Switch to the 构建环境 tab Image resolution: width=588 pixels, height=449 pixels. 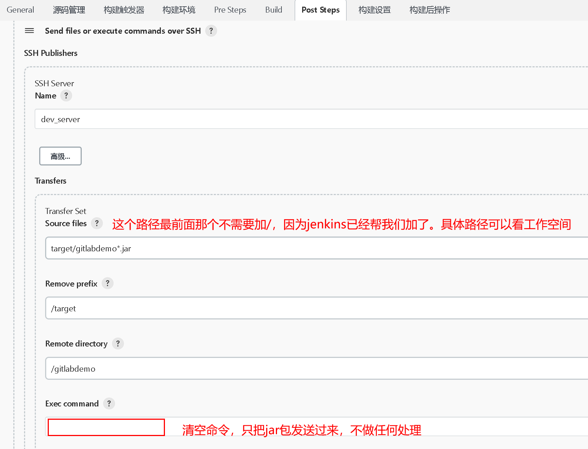point(179,10)
